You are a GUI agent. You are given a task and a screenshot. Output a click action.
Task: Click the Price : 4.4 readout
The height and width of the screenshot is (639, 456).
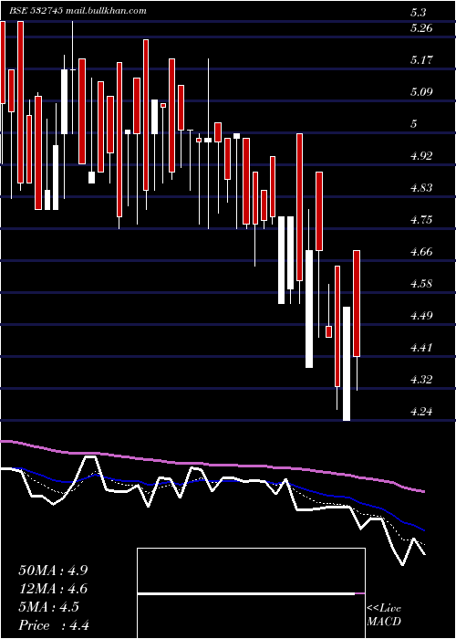[x=54, y=625]
